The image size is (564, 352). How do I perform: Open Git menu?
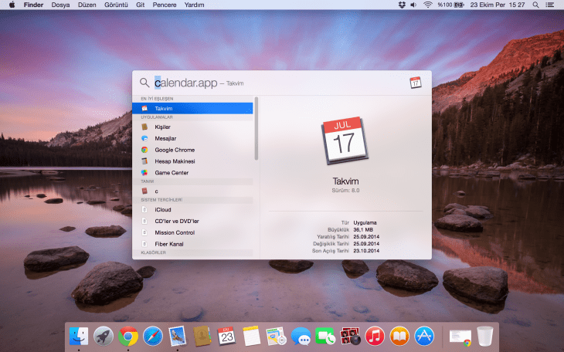pyautogui.click(x=141, y=5)
